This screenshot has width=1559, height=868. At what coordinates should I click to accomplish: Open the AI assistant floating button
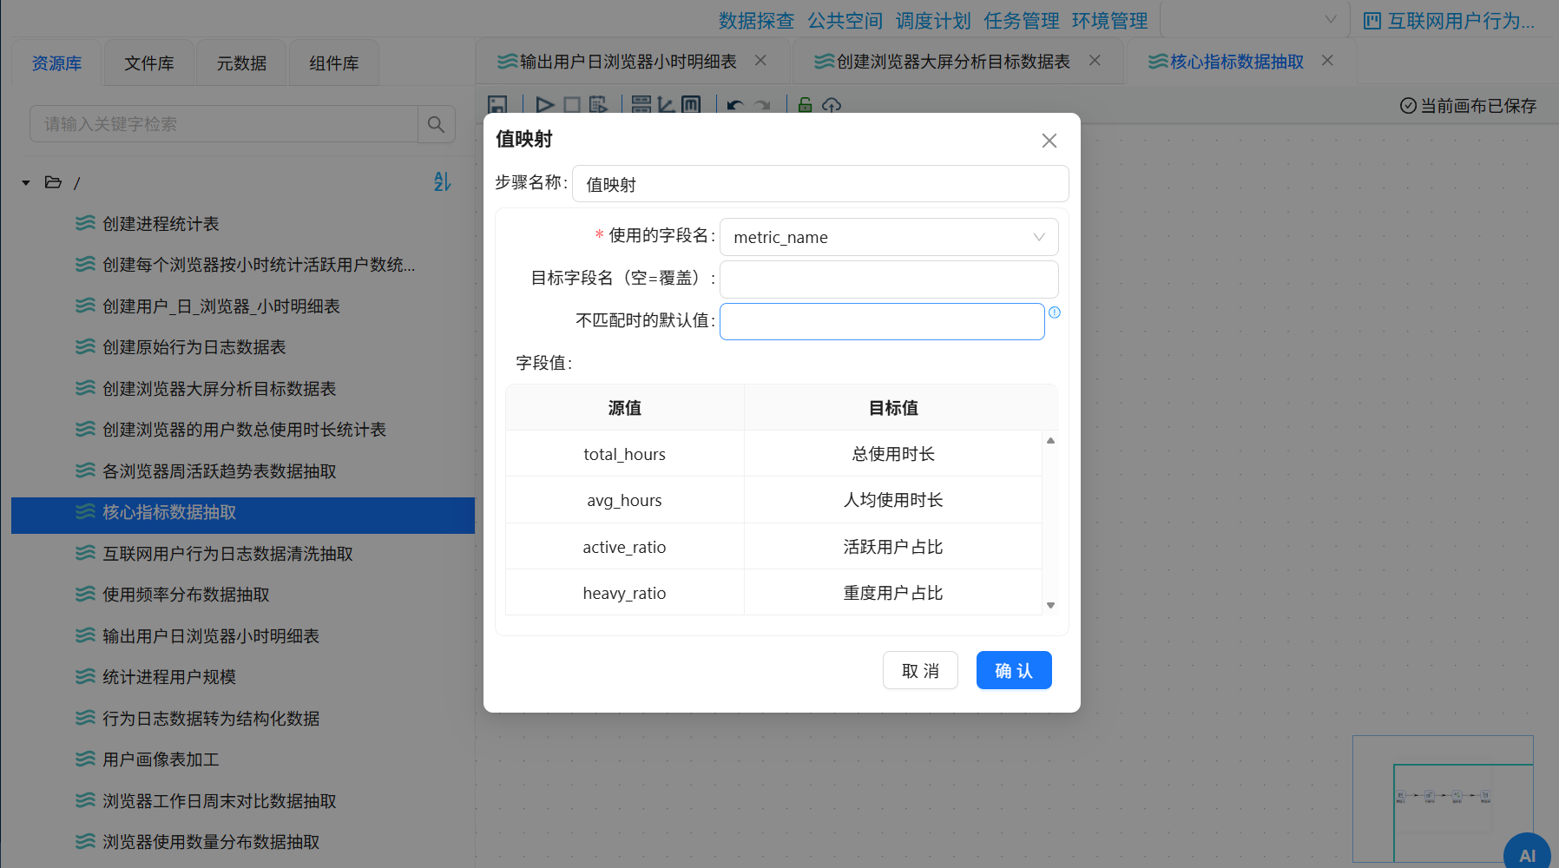tap(1527, 855)
